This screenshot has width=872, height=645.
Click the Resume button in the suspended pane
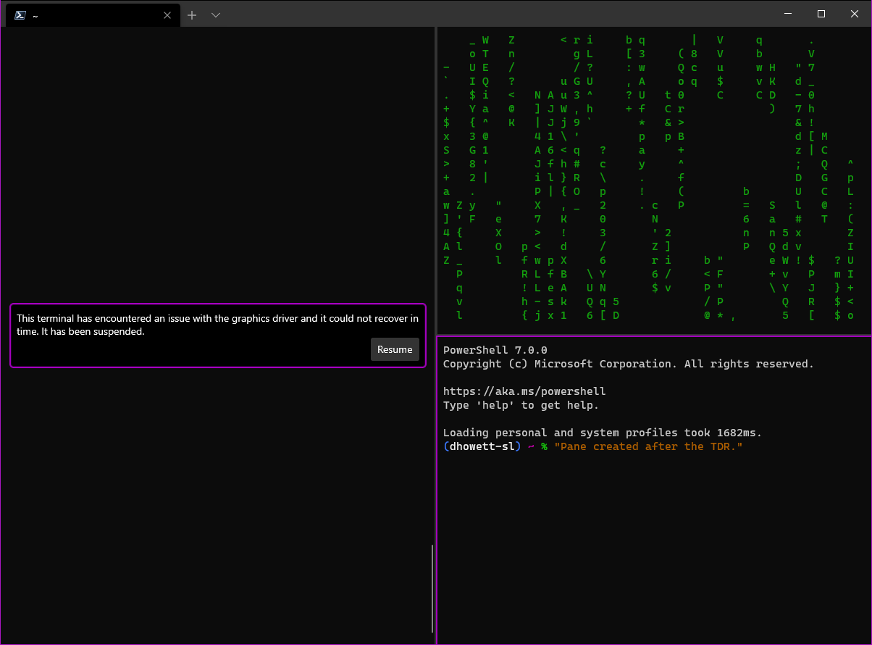coord(395,349)
